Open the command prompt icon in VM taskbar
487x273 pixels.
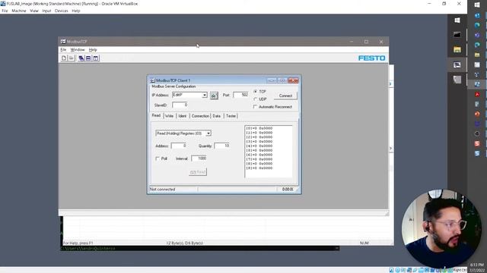click(x=457, y=35)
